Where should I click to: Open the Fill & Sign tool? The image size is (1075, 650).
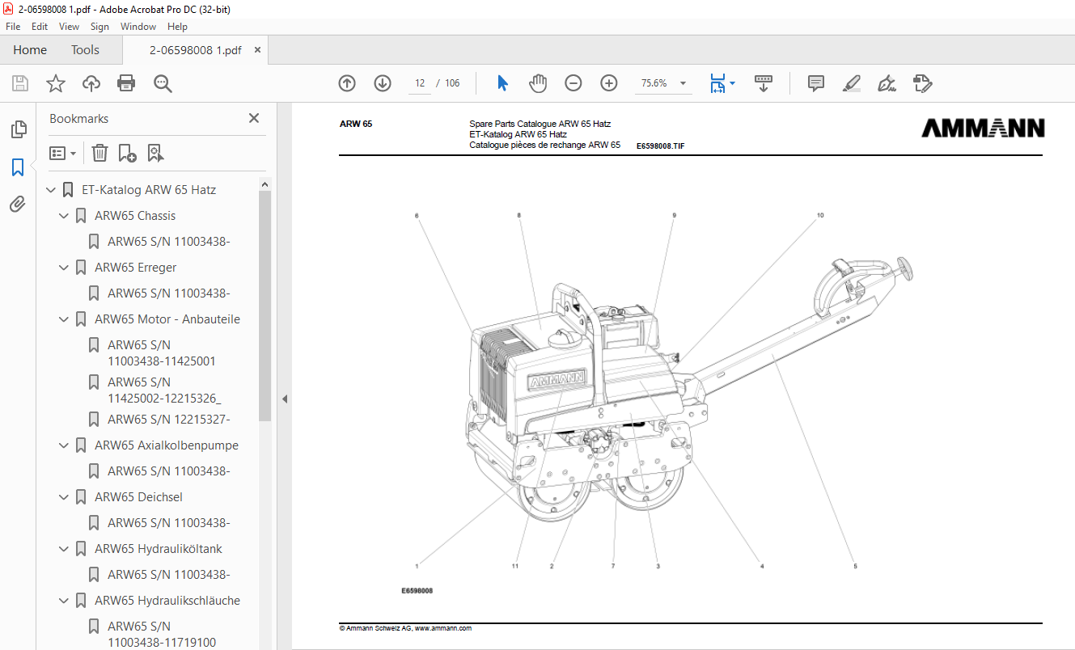(x=887, y=83)
